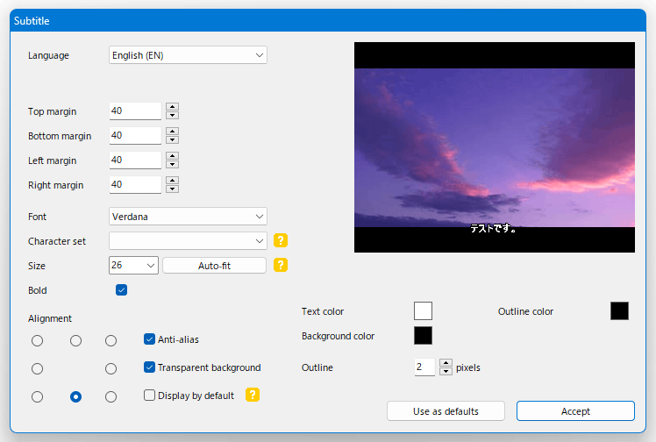The image size is (656, 442).
Task: Increase Right margin with up arrow
Action: tap(173, 181)
